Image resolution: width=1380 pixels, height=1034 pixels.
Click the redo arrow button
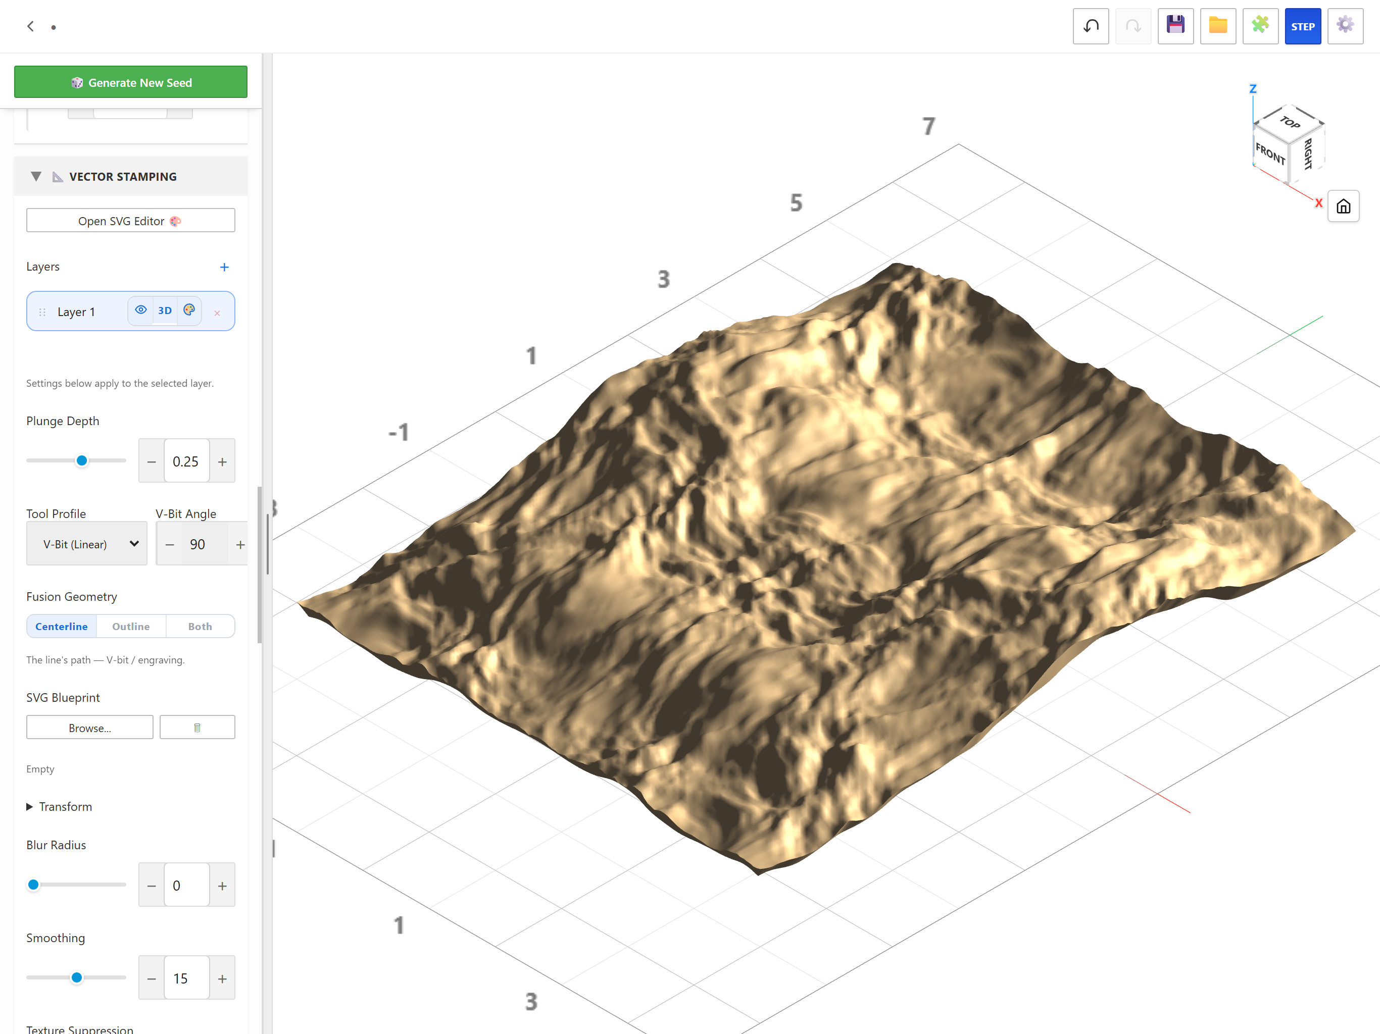point(1133,26)
